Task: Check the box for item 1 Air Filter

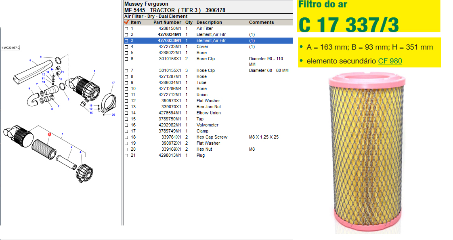Action: (x=126, y=29)
